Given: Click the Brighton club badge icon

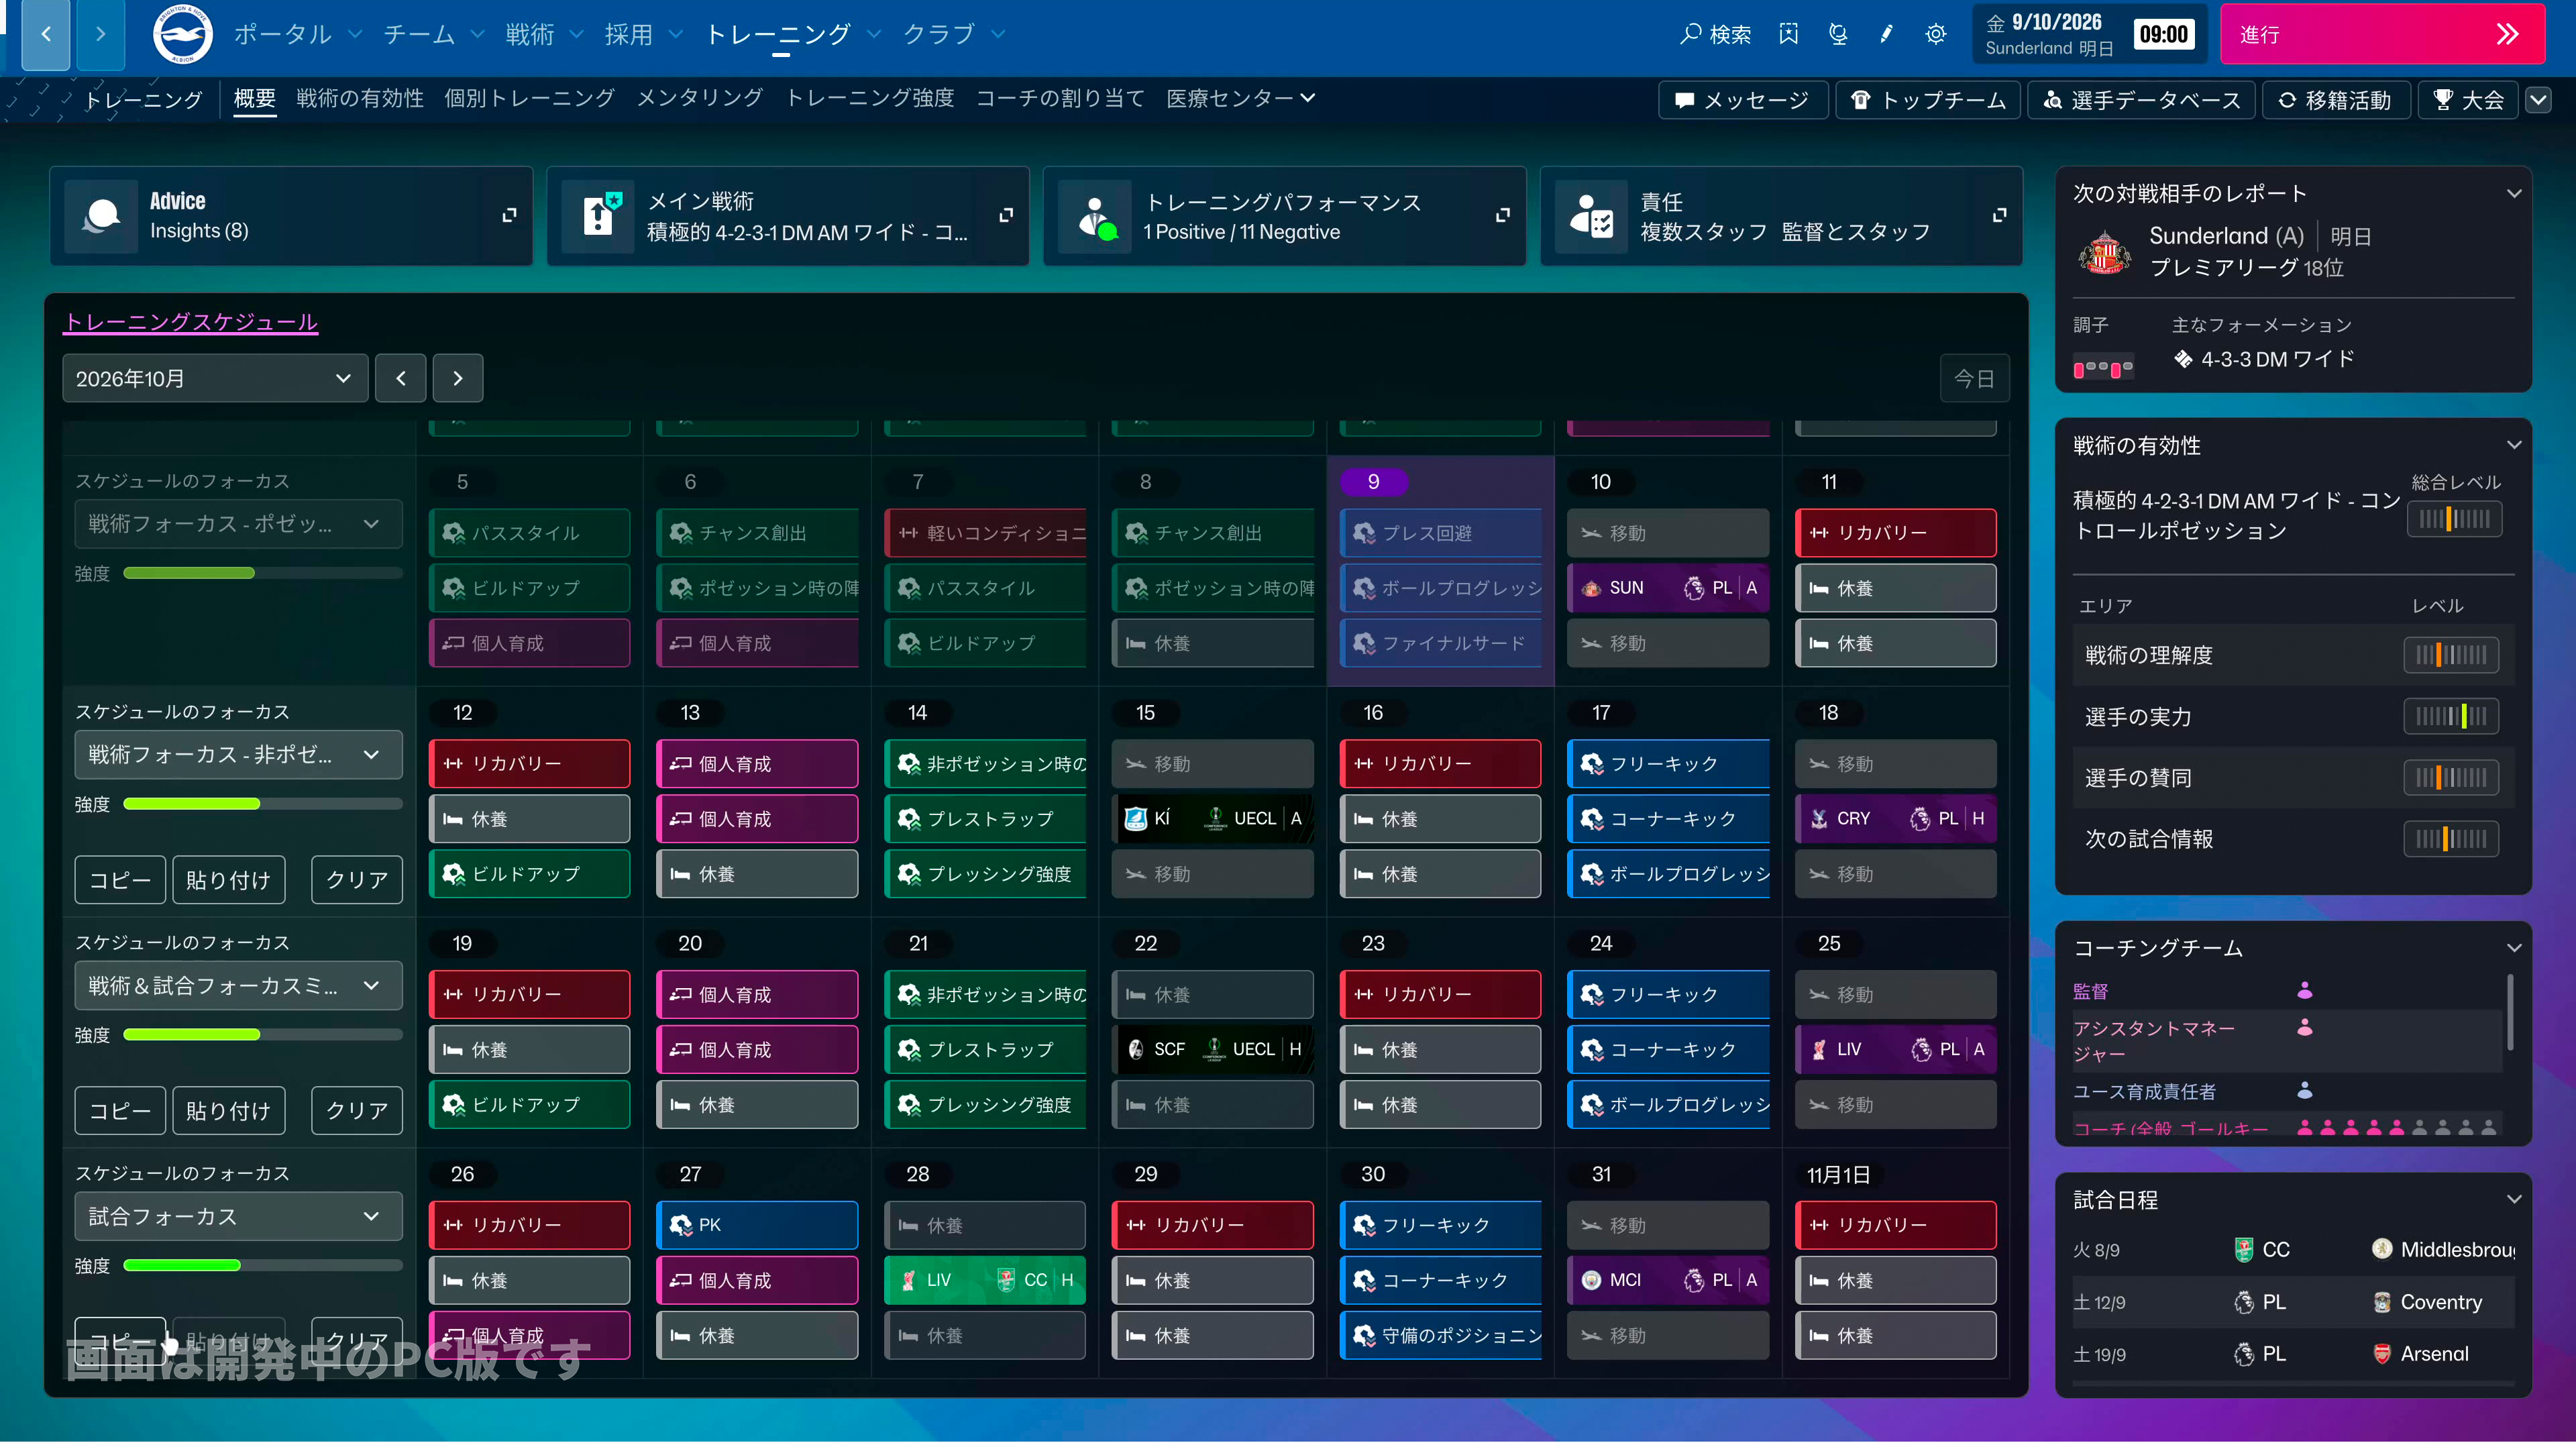Looking at the screenshot, I should tap(182, 34).
